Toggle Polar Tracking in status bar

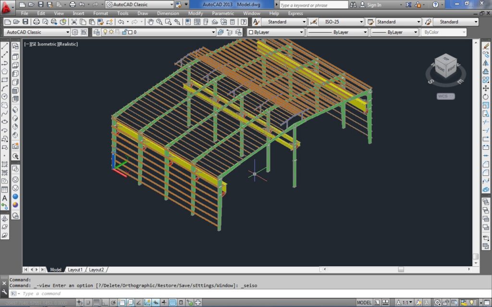click(x=113, y=303)
